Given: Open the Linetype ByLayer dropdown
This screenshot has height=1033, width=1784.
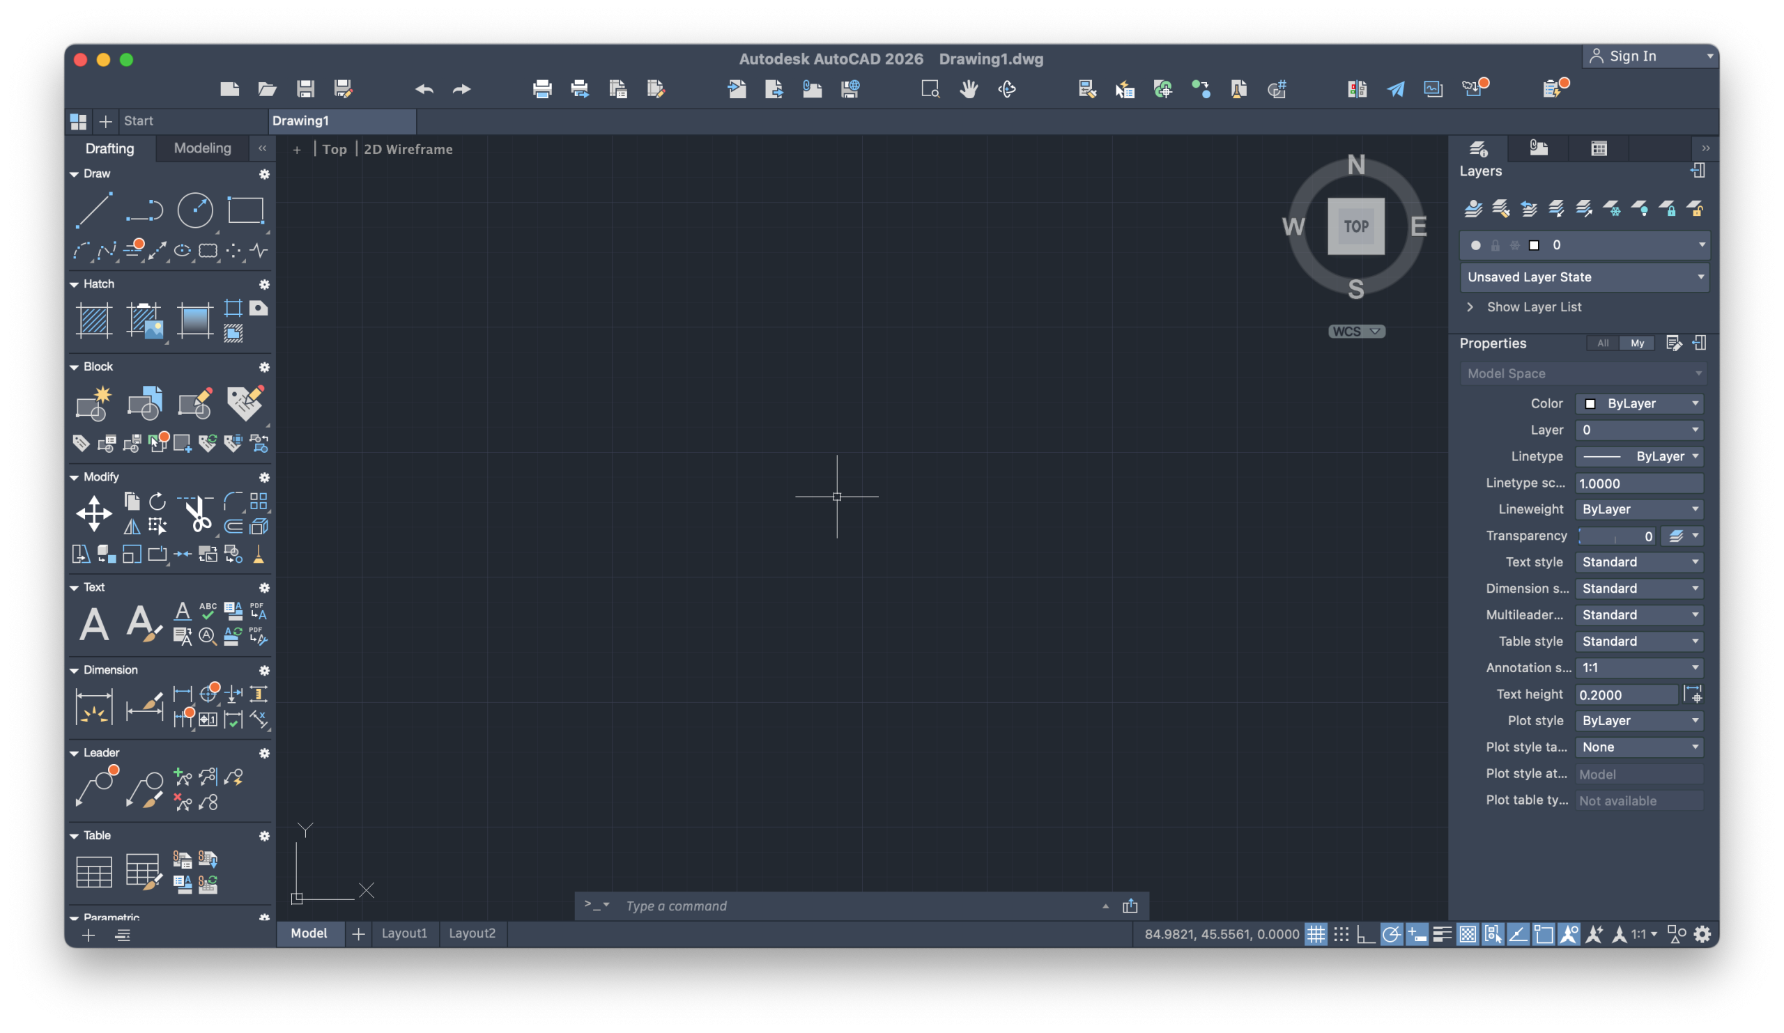Looking at the screenshot, I should [1638, 456].
